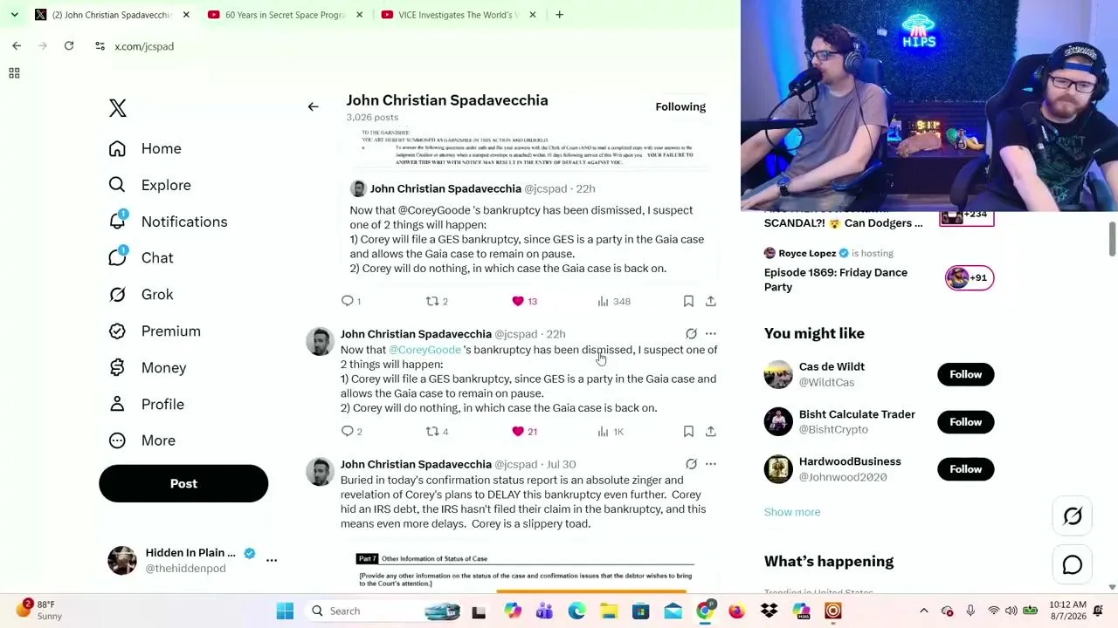Switch to the 60 Years in Secret Space tab
The image size is (1118, 628).
285,15
